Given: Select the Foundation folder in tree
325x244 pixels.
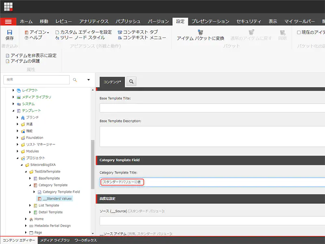Looking at the screenshot, I should pos(35,137).
